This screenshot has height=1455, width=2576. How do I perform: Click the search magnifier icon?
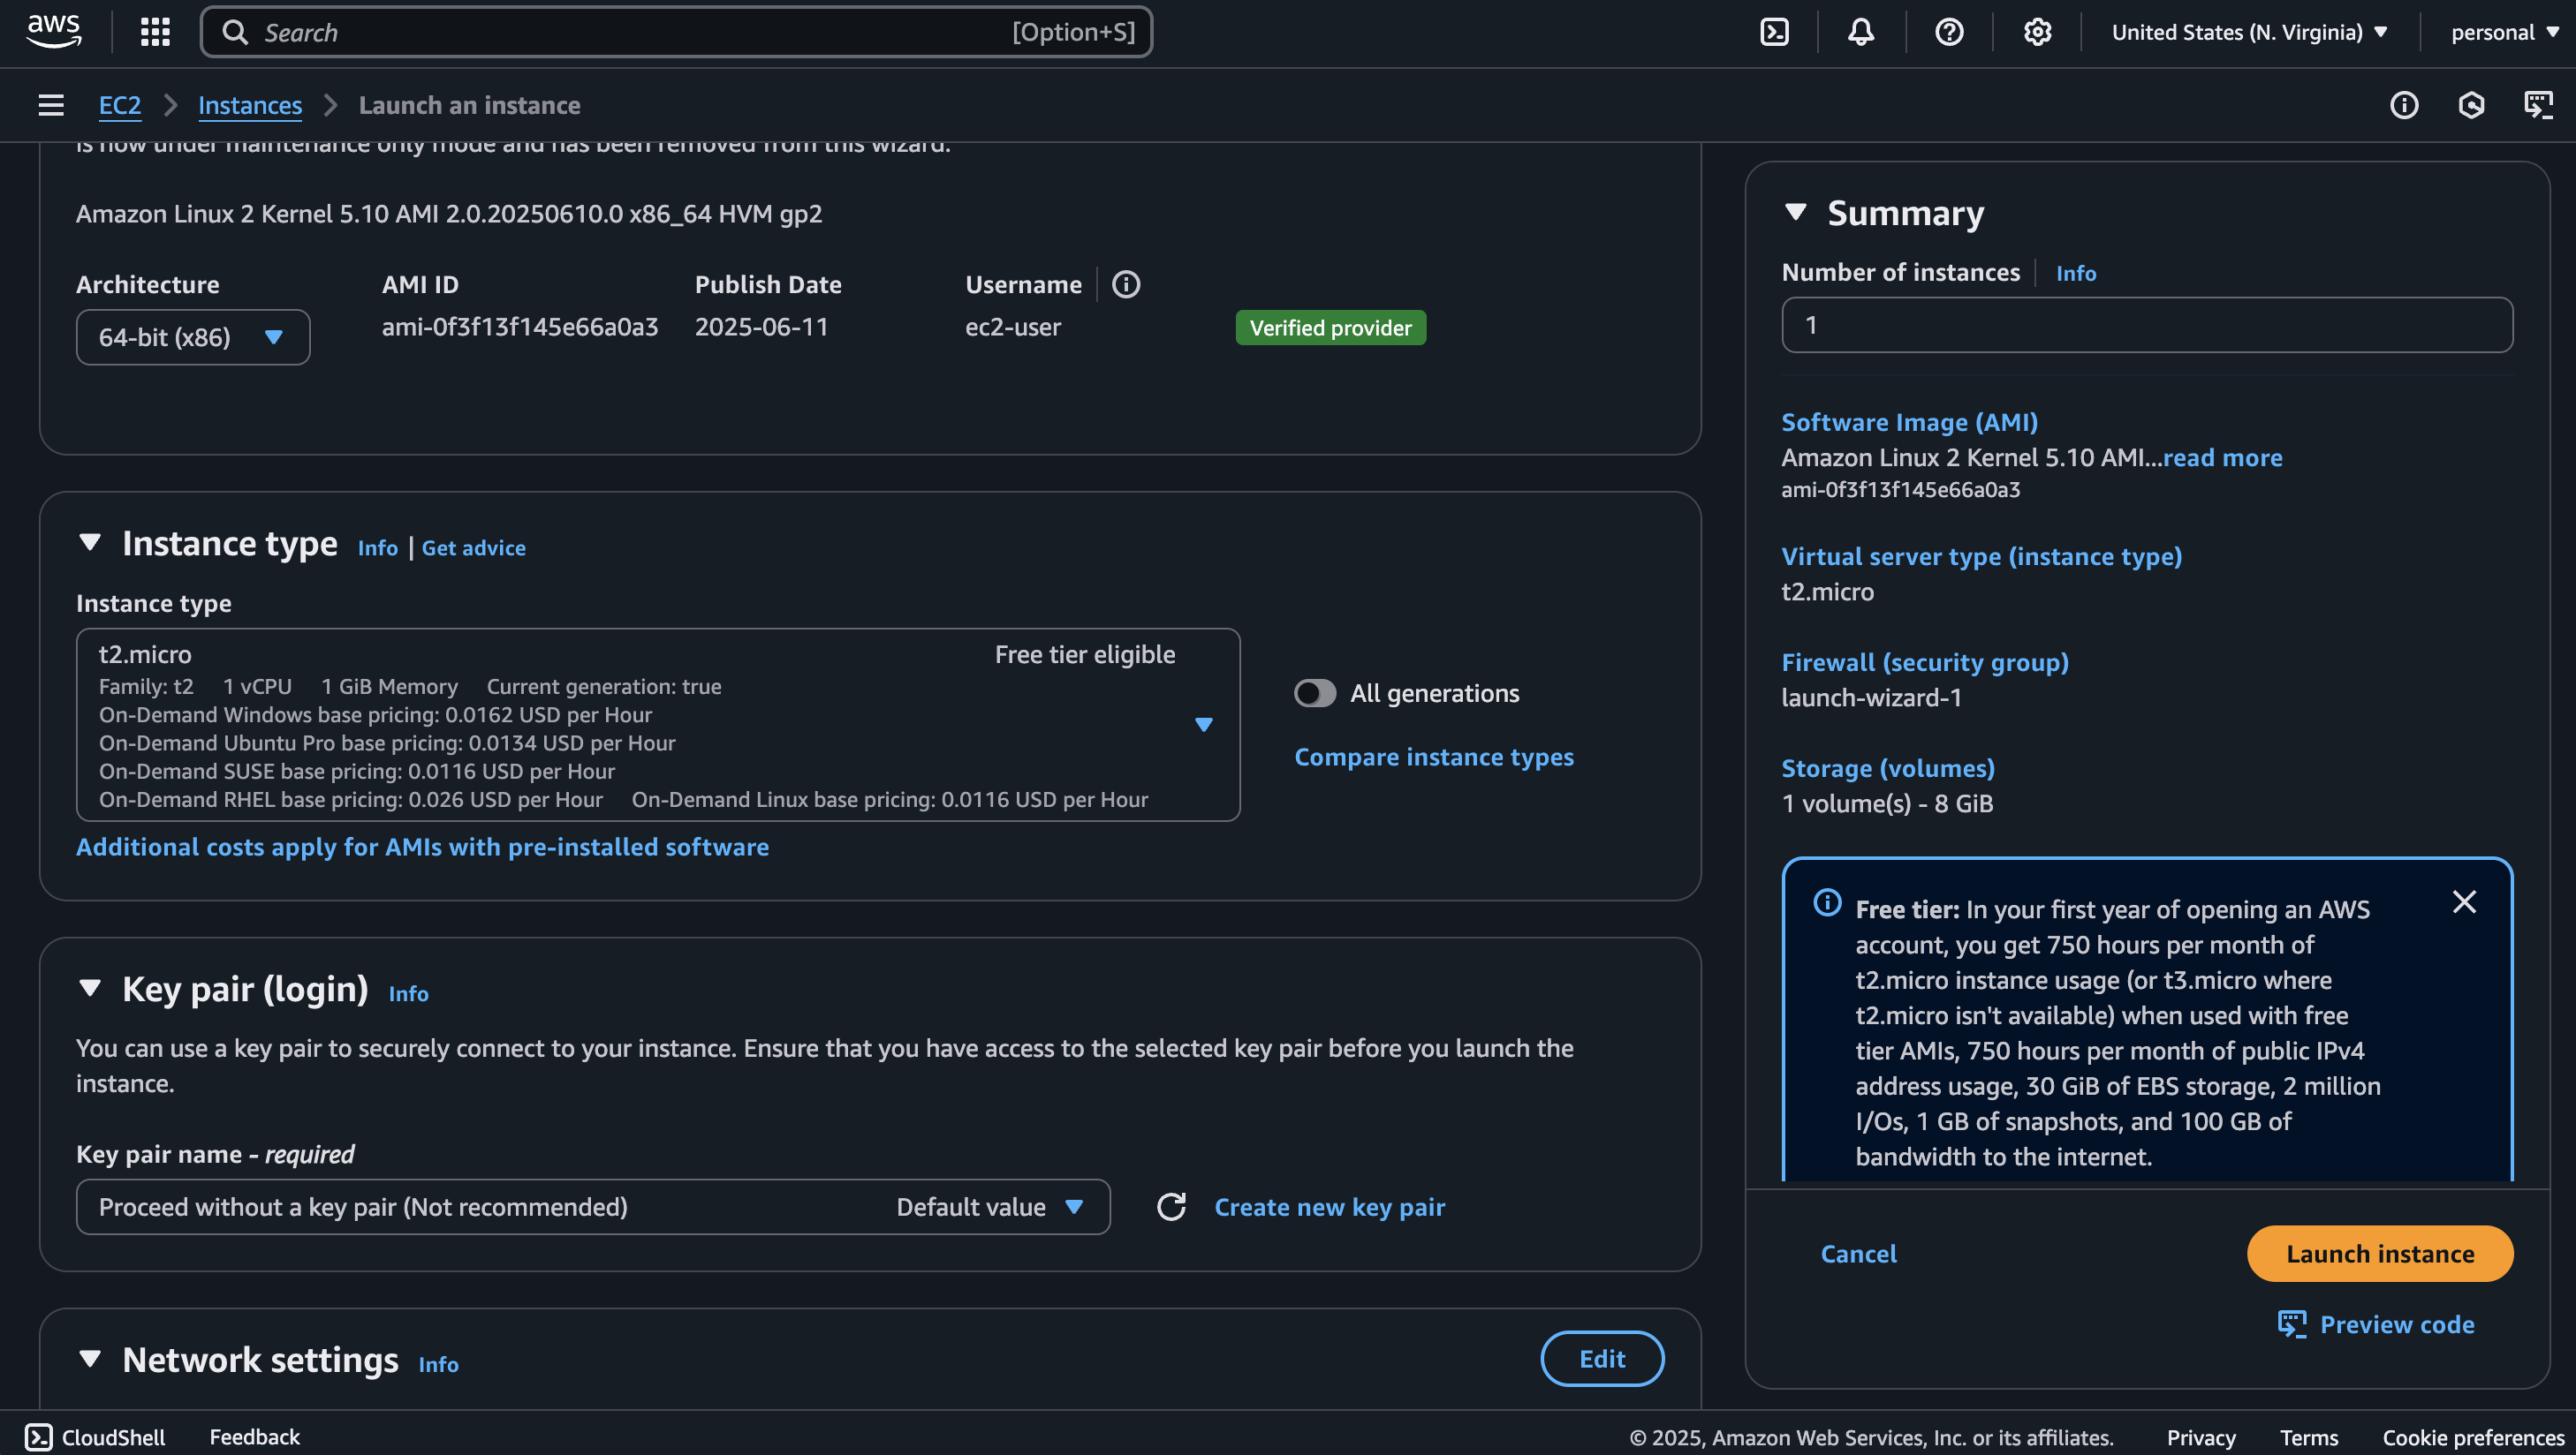pos(235,32)
